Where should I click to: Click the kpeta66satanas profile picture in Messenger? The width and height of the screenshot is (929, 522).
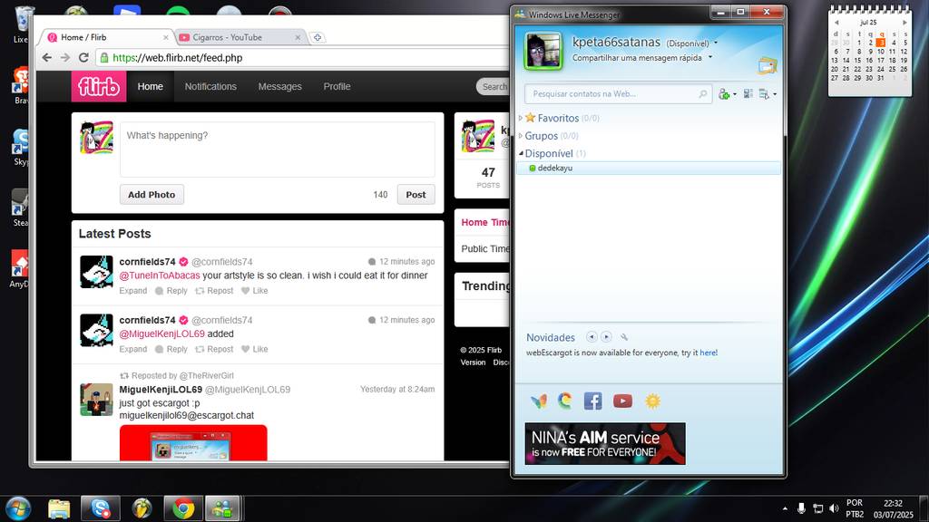tap(543, 51)
